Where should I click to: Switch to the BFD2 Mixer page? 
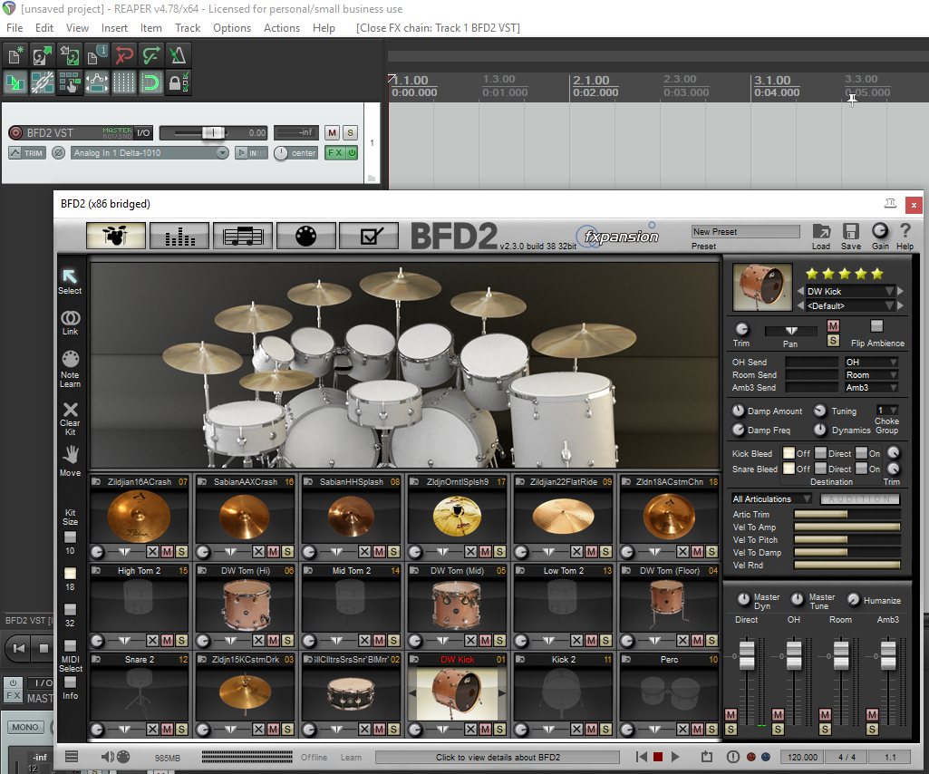pyautogui.click(x=179, y=236)
